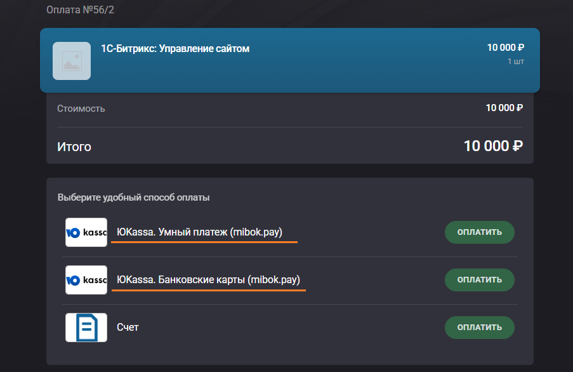Pay via ЮKassa Банковские карты ОПЛАТИТЬ button

pyautogui.click(x=480, y=280)
